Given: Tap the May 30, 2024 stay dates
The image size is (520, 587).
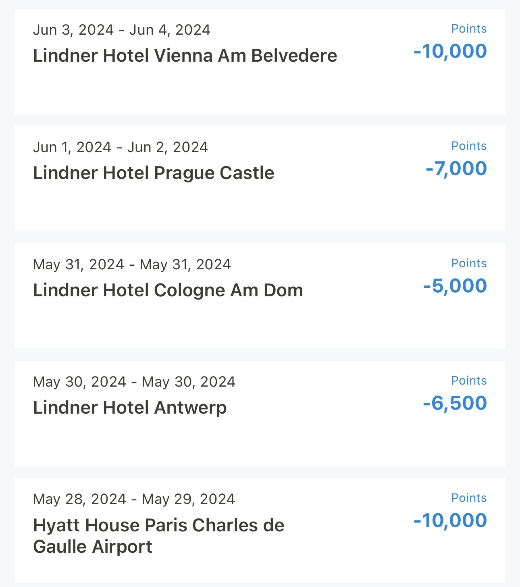Looking at the screenshot, I should (x=134, y=382).
